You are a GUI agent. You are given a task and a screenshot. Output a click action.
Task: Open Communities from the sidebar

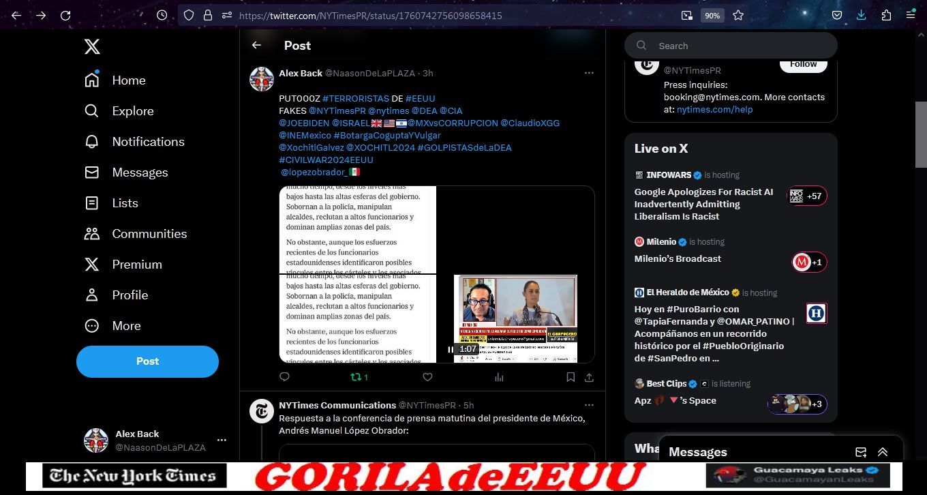click(x=149, y=234)
